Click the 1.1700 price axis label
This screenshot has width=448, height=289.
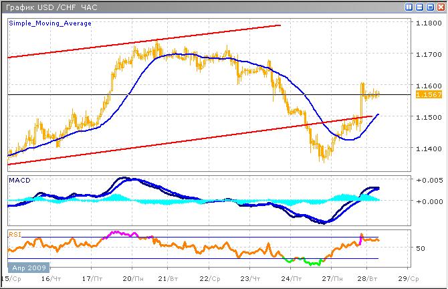[427, 55]
